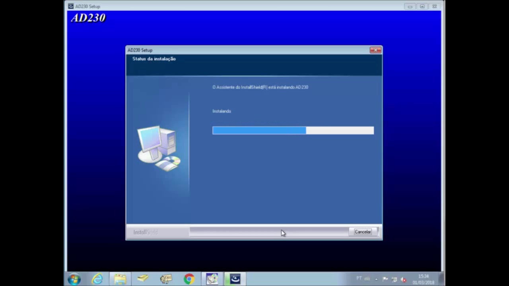
Task: Launch Internet Explorer from taskbar
Action: pos(97,279)
